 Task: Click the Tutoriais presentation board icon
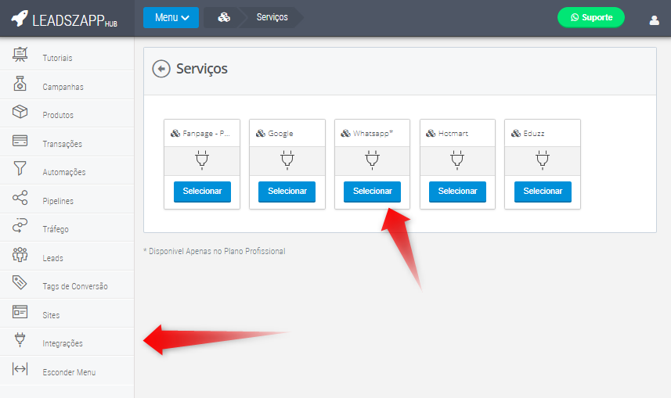tap(20, 56)
